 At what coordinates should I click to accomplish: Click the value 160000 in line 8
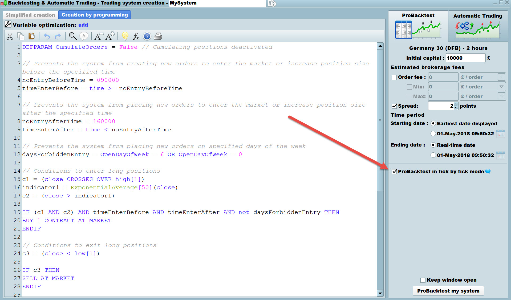click(x=104, y=121)
